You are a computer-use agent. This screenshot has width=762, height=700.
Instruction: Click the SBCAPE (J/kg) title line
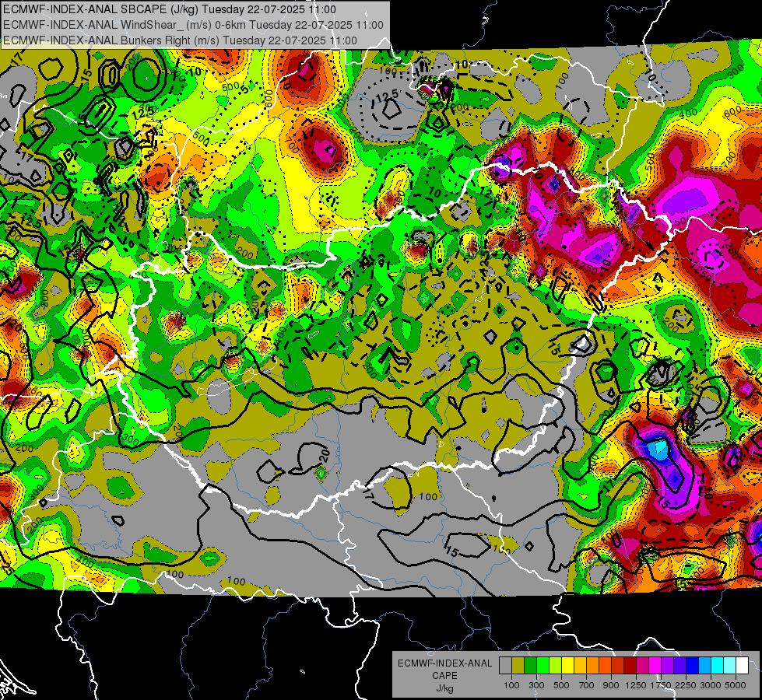(x=170, y=9)
